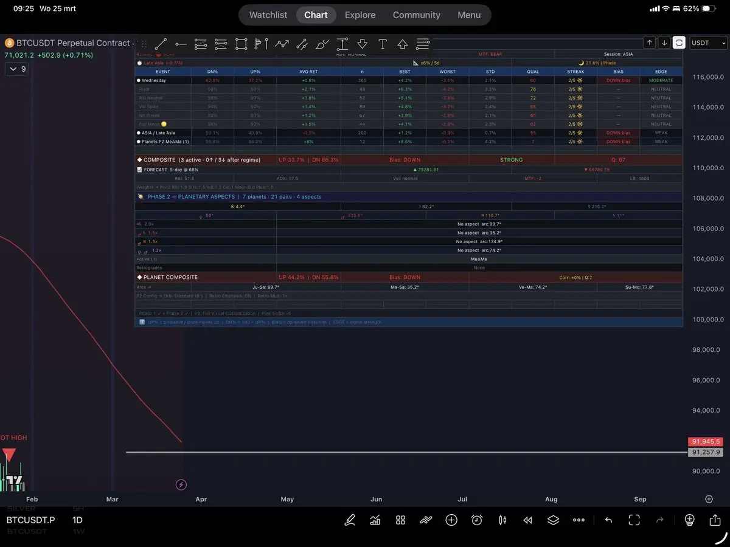
Task: Create an alert with the alarm clock icon
Action: coord(477,520)
